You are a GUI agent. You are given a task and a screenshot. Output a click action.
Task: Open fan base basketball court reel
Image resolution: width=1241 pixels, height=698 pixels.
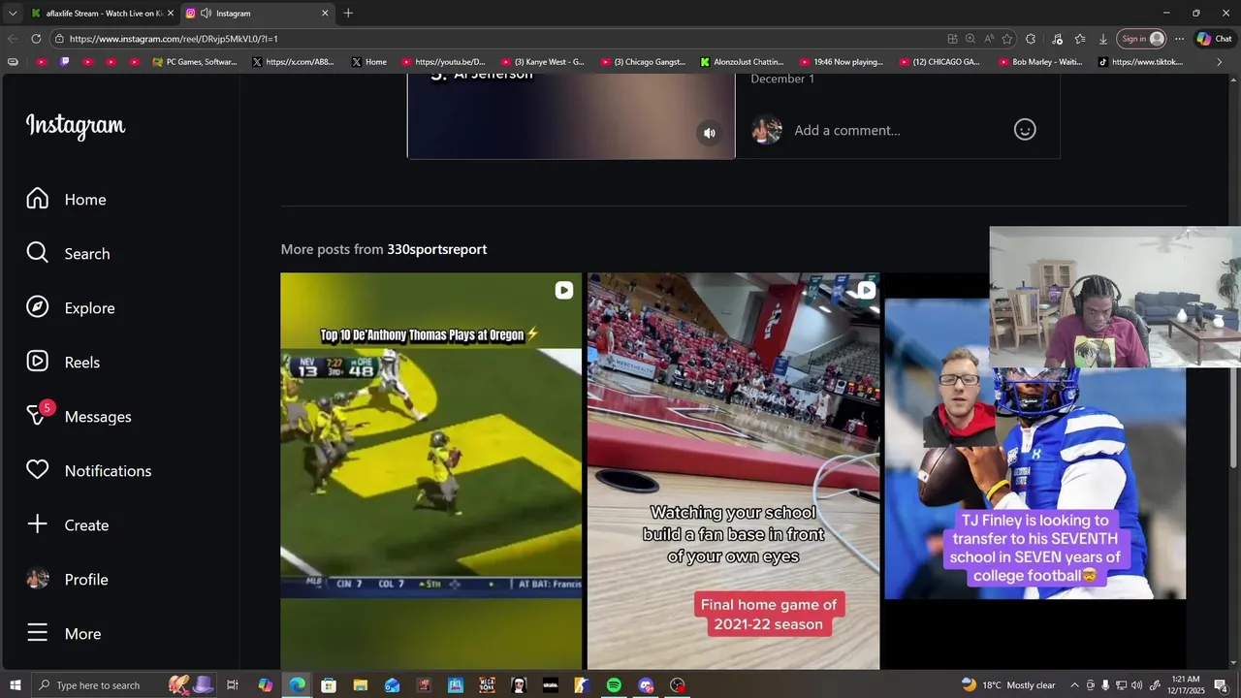pos(733,471)
